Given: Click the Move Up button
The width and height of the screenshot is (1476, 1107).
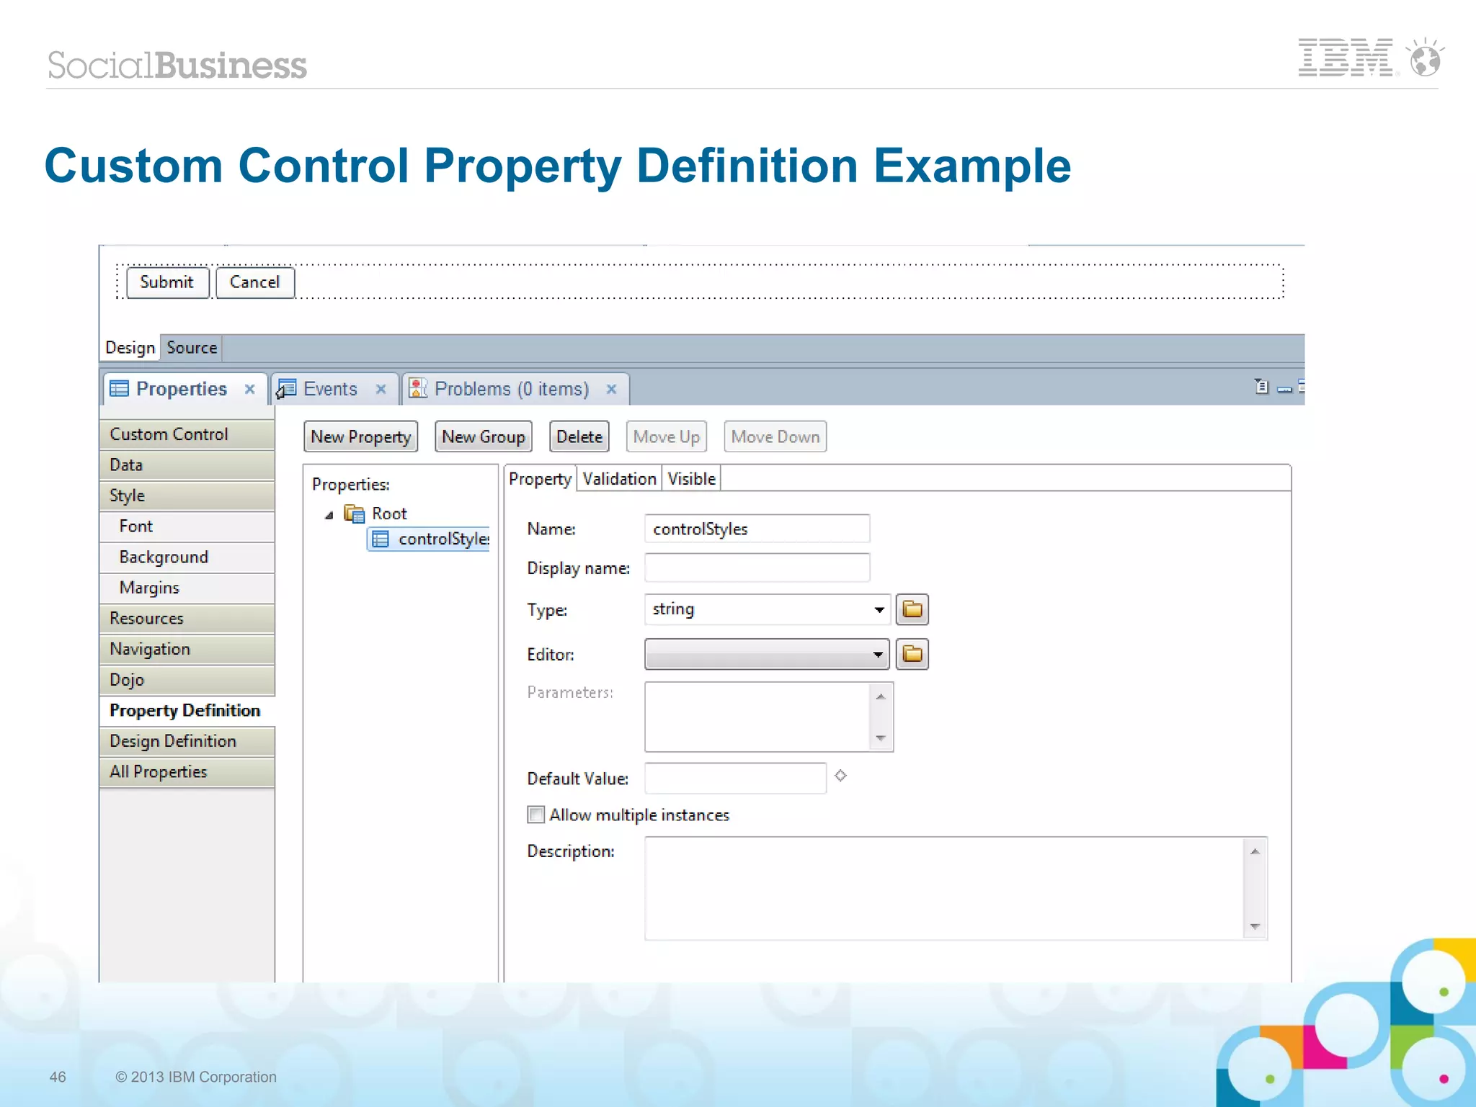Looking at the screenshot, I should click(667, 436).
